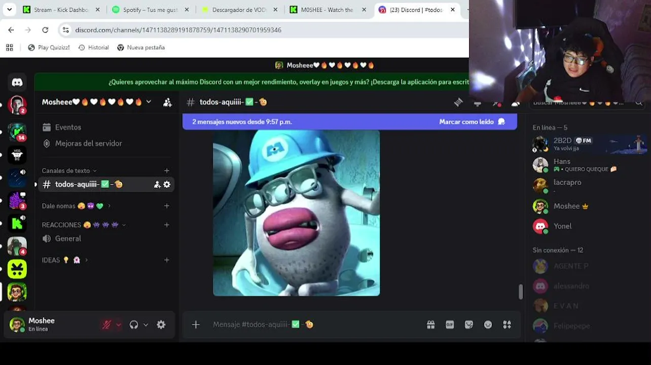The image size is (651, 365).
Task: Open 2B2D member profile
Action: [589, 144]
